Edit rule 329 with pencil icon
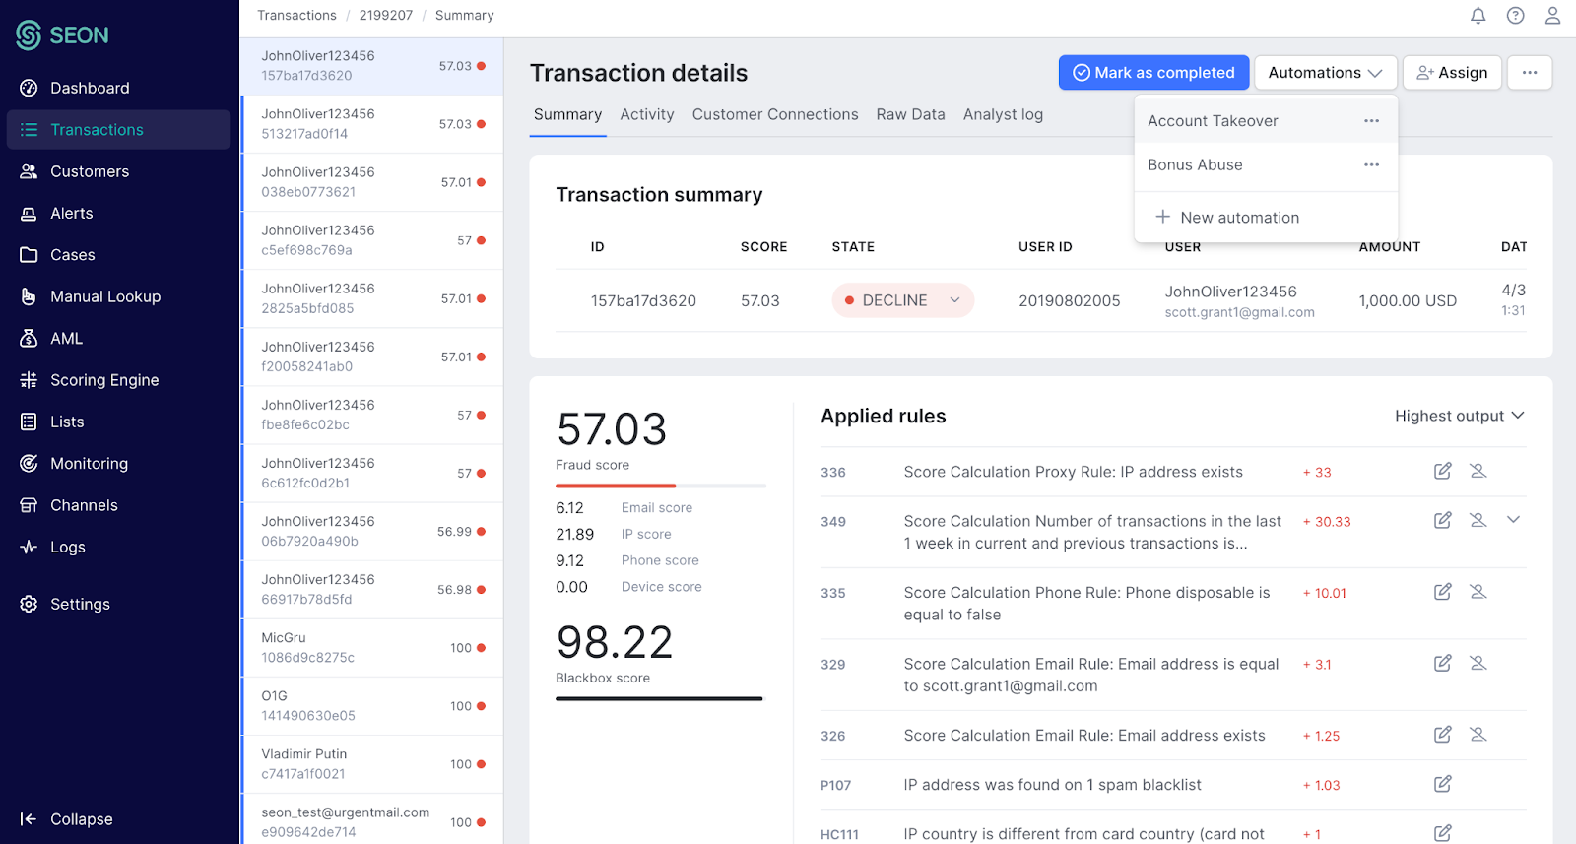Image resolution: width=1576 pixels, height=844 pixels. (x=1442, y=664)
